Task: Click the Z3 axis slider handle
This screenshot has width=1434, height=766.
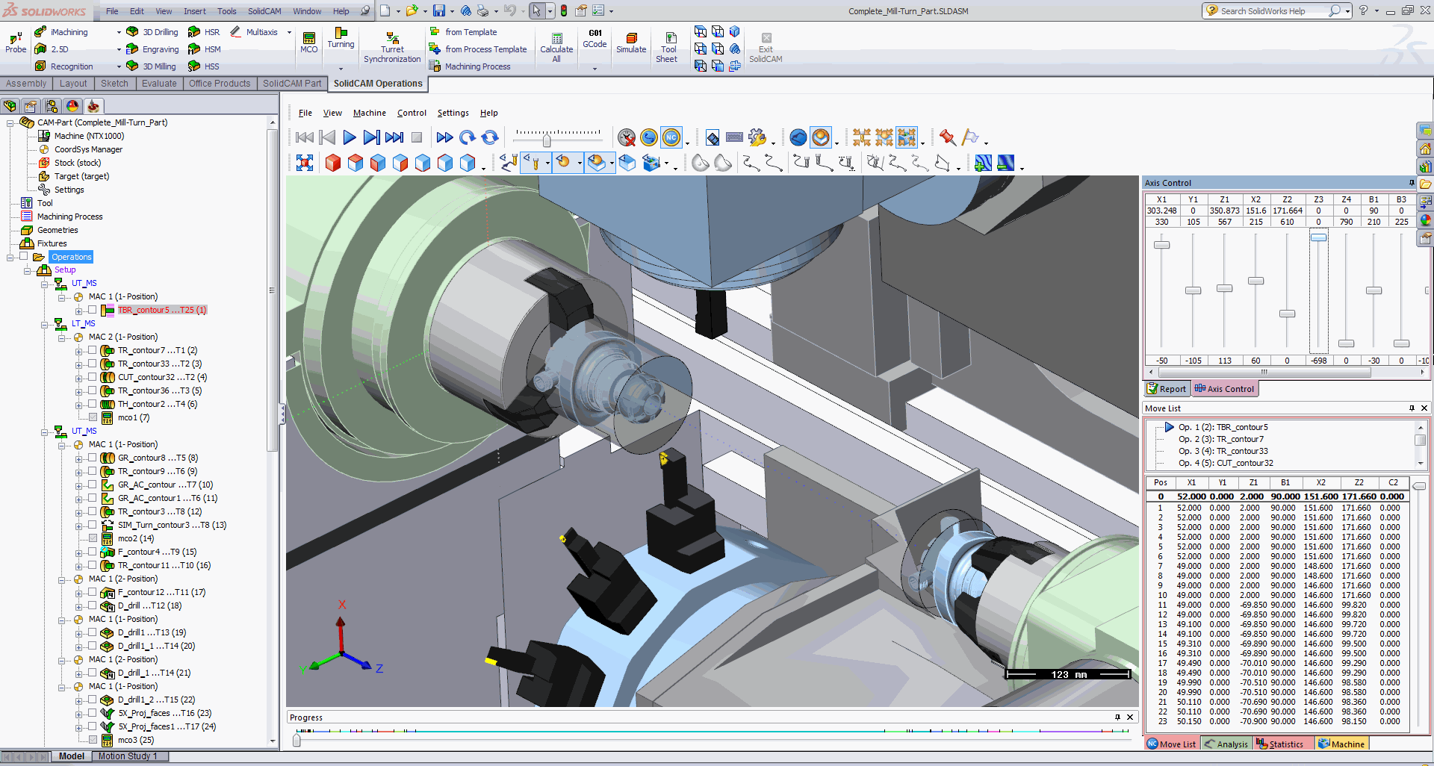Action: [1318, 237]
